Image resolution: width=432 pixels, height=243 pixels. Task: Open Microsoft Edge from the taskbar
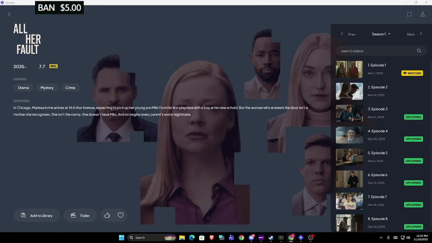[192, 238]
